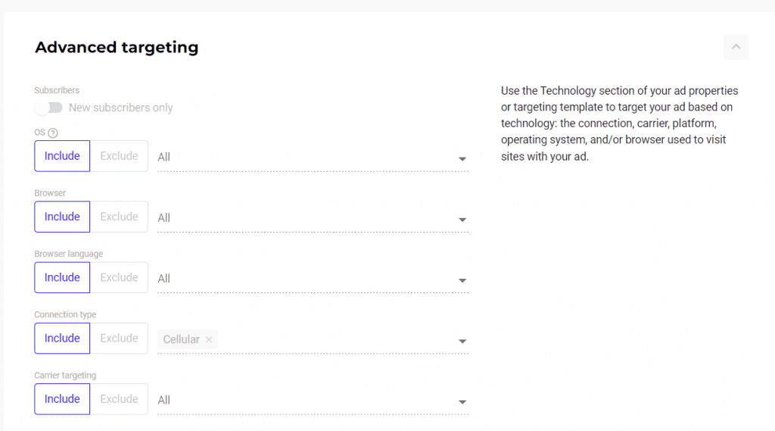The height and width of the screenshot is (431, 775).
Task: Toggle the New subscribers only switch
Action: 49,108
